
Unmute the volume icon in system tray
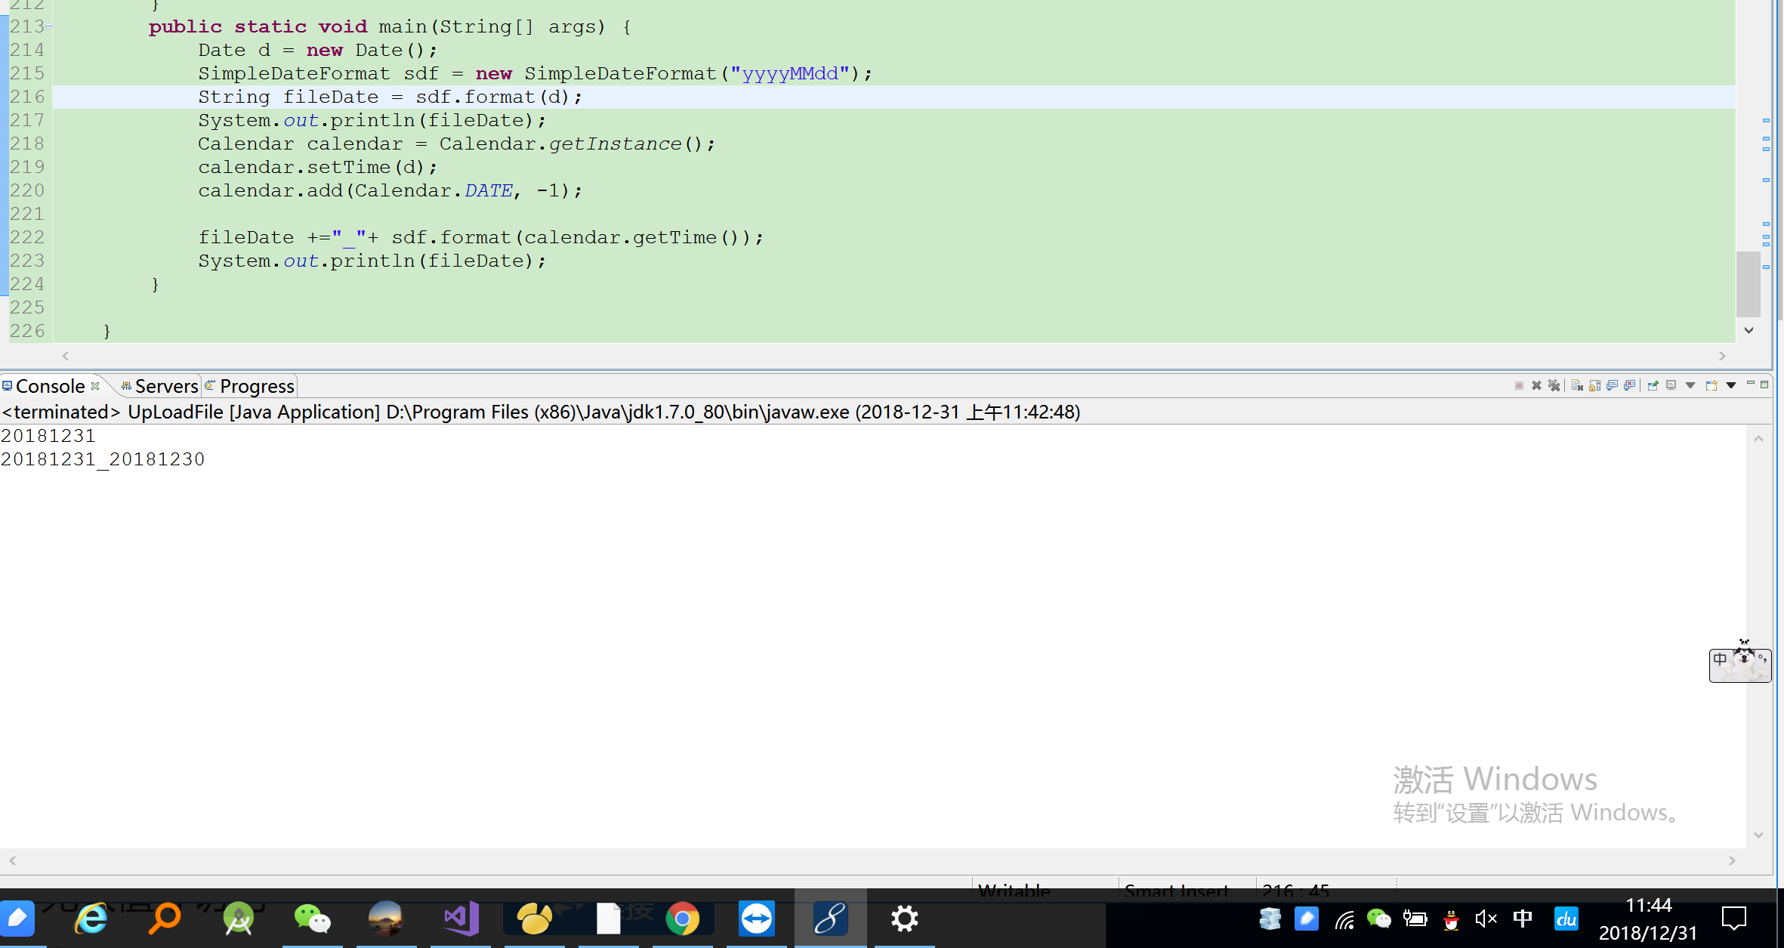tap(1485, 919)
